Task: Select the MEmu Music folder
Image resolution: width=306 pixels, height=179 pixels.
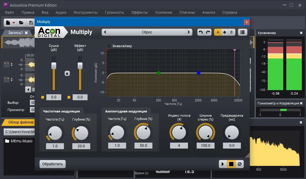Action: [x=19, y=141]
